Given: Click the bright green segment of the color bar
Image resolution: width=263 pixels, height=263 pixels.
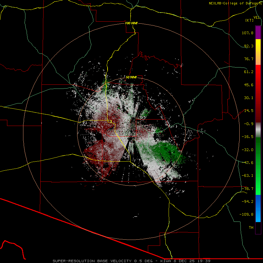Looking at the screenshot, I should tap(258, 166).
